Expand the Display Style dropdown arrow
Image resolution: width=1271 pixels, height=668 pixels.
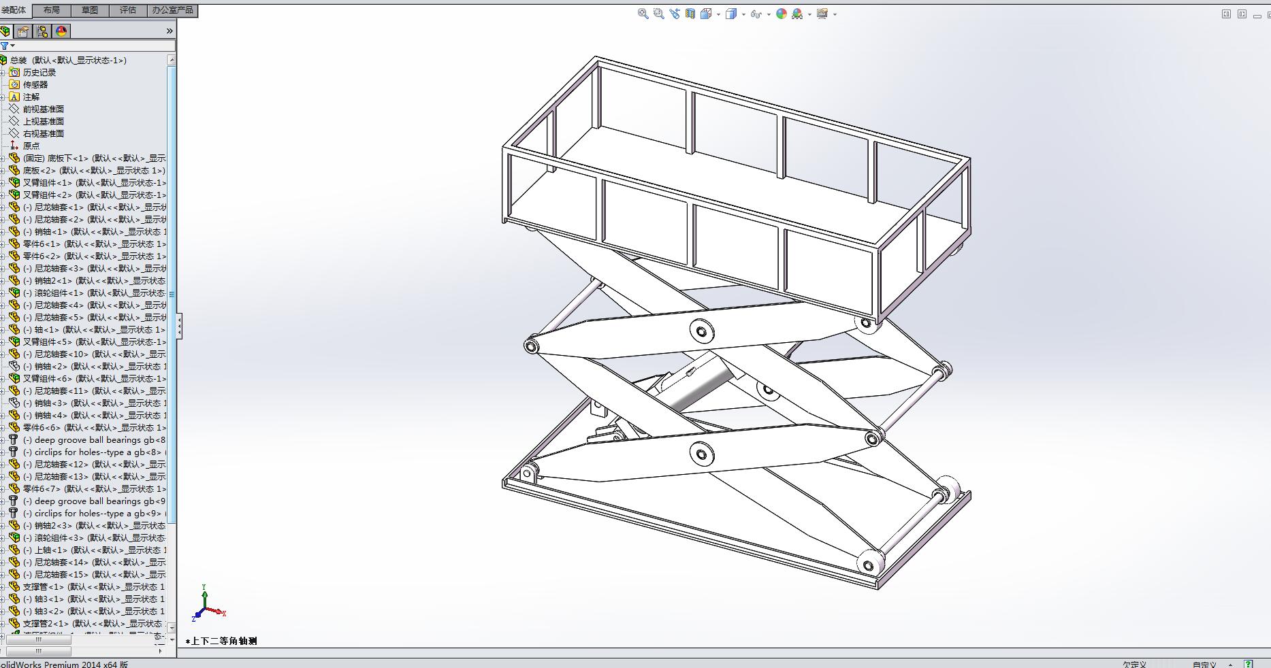pyautogui.click(x=743, y=14)
